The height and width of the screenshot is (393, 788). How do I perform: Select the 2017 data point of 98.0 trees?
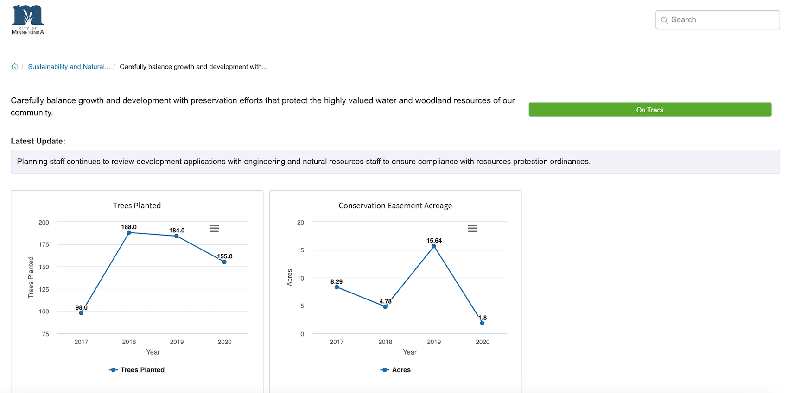pos(81,313)
